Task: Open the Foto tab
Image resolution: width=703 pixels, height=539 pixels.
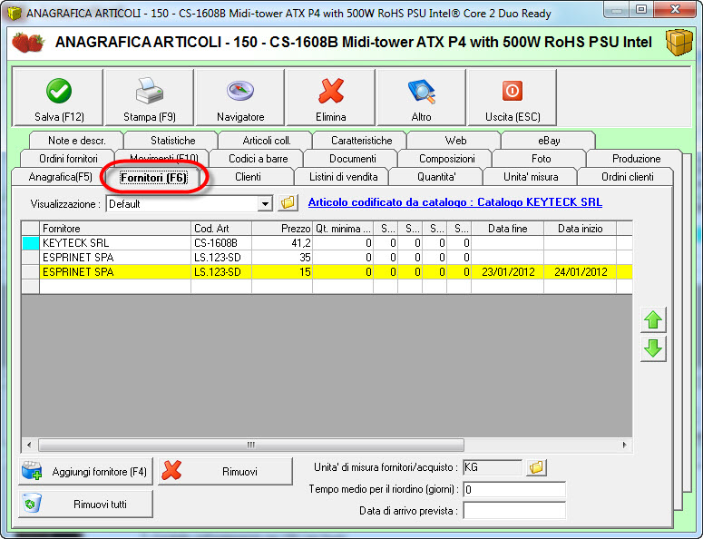Action: (541, 159)
